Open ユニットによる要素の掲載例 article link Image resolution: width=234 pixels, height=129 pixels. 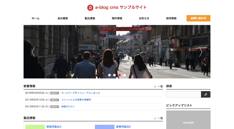pyautogui.click(x=76, y=100)
